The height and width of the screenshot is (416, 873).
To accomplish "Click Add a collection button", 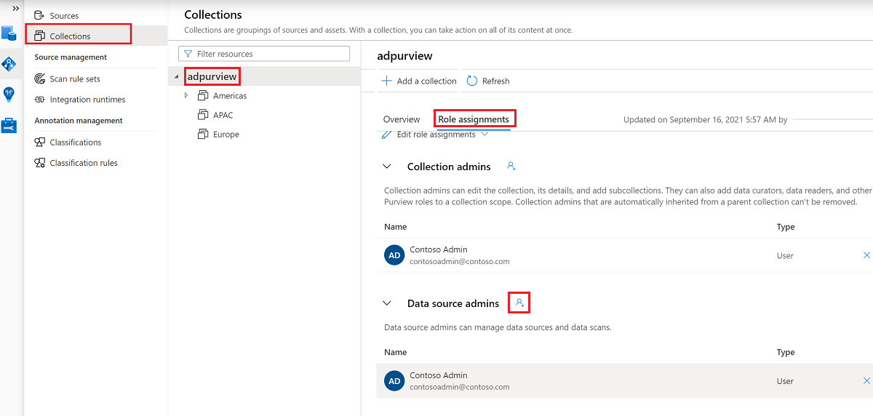I will coord(419,81).
